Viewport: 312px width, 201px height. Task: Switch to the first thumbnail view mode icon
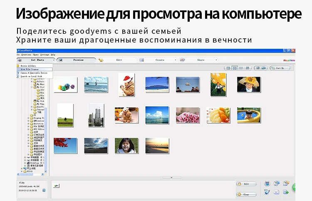pyautogui.click(x=228, y=68)
